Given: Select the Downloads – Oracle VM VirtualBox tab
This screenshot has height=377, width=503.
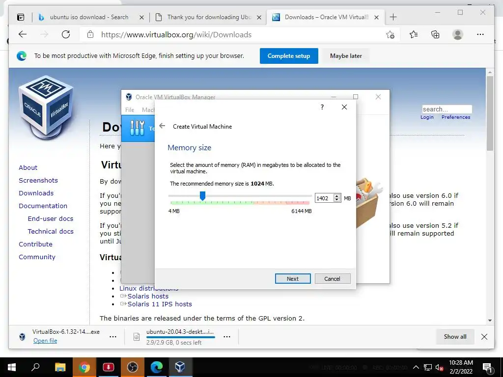Looking at the screenshot, I should tap(326, 17).
